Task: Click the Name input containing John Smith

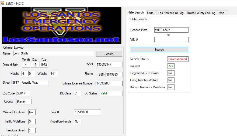Action: (53, 53)
